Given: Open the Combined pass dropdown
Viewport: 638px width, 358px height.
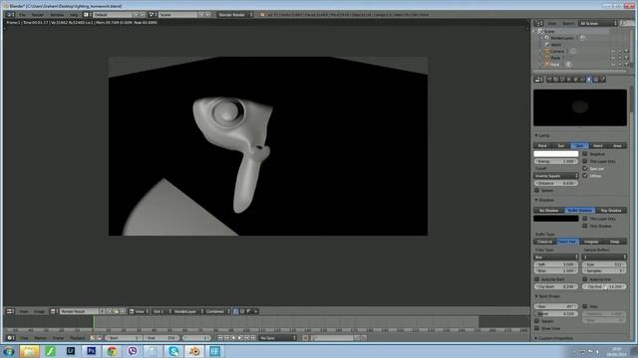Looking at the screenshot, I should (x=217, y=311).
